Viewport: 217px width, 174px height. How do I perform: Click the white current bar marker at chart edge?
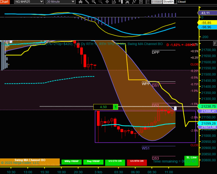175,108
